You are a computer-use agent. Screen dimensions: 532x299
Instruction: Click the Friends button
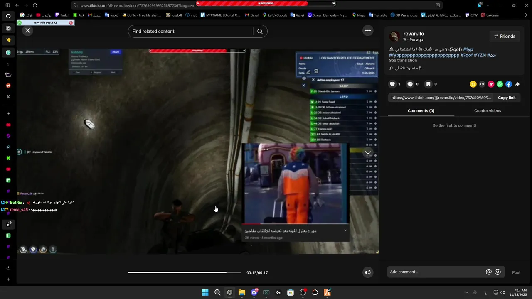tap(505, 37)
